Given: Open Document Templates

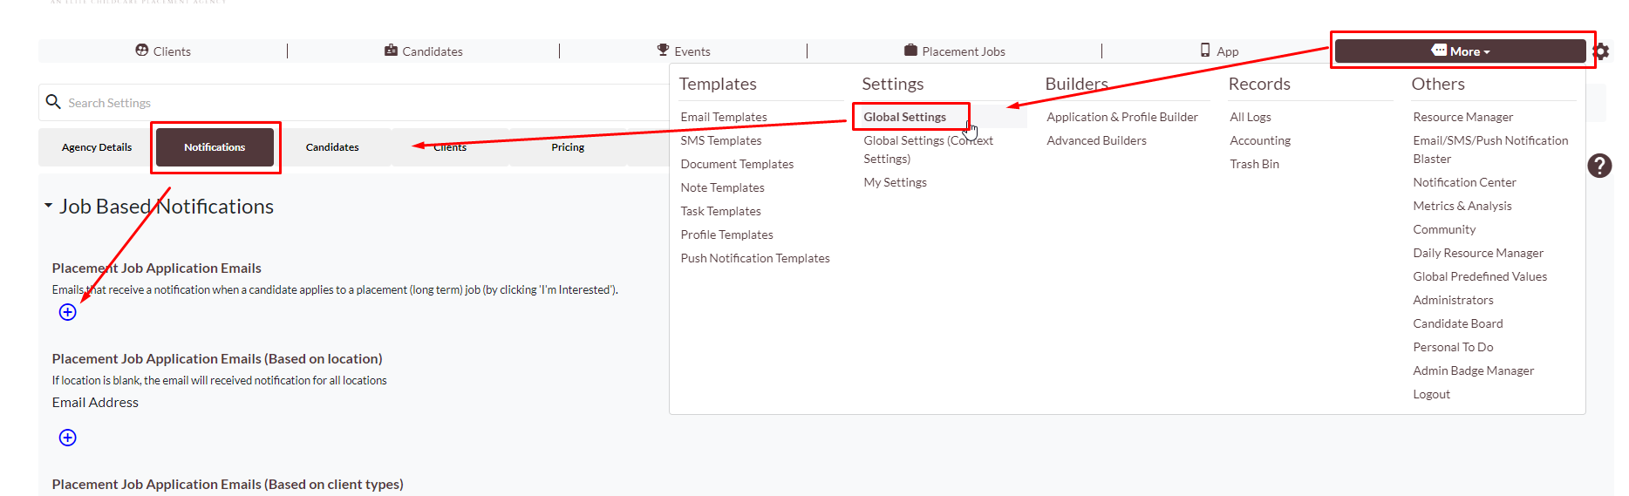Looking at the screenshot, I should coord(737,164).
